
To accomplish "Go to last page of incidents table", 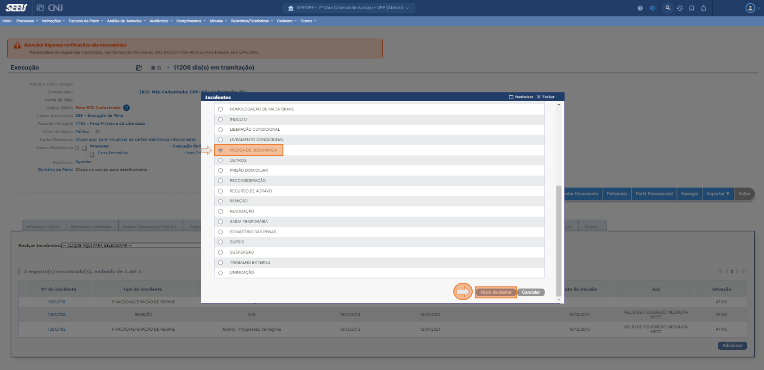I will tap(745, 271).
